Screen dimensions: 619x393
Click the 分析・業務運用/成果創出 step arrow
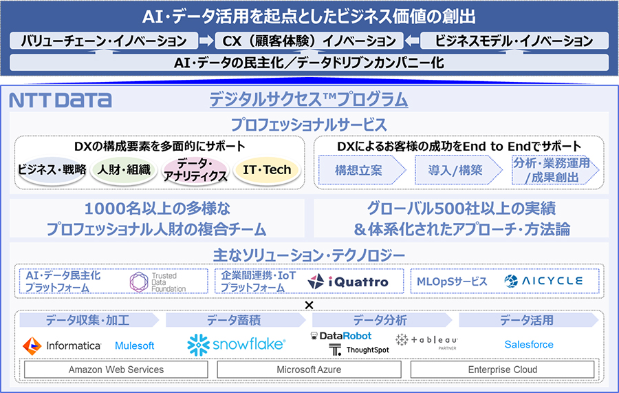[x=555, y=170]
